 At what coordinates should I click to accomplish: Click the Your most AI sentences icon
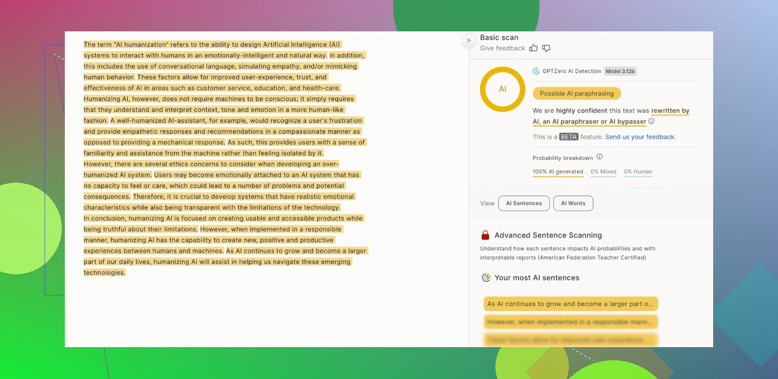[x=486, y=278]
